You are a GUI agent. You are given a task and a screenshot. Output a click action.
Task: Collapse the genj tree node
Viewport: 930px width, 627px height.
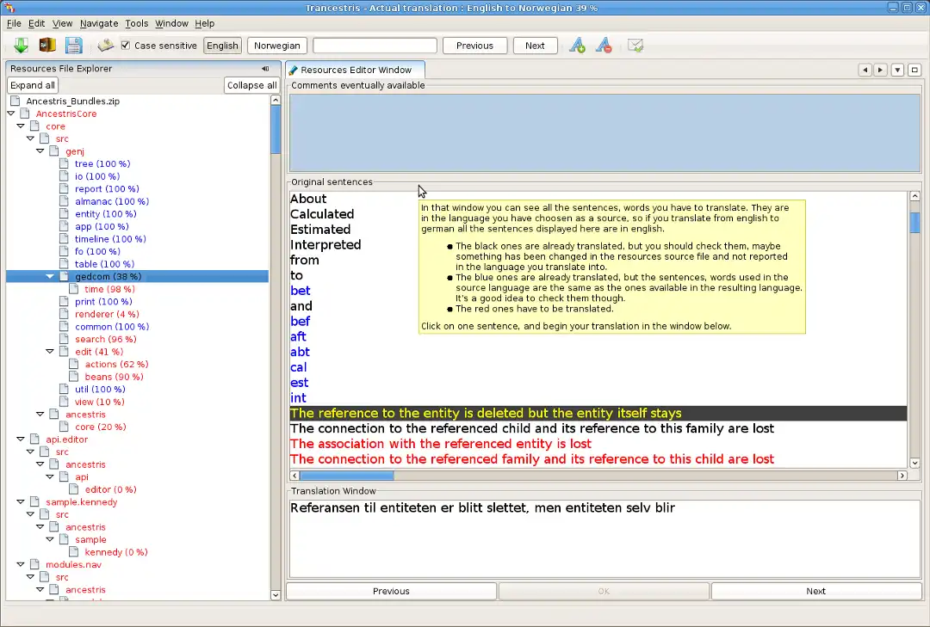click(x=40, y=151)
